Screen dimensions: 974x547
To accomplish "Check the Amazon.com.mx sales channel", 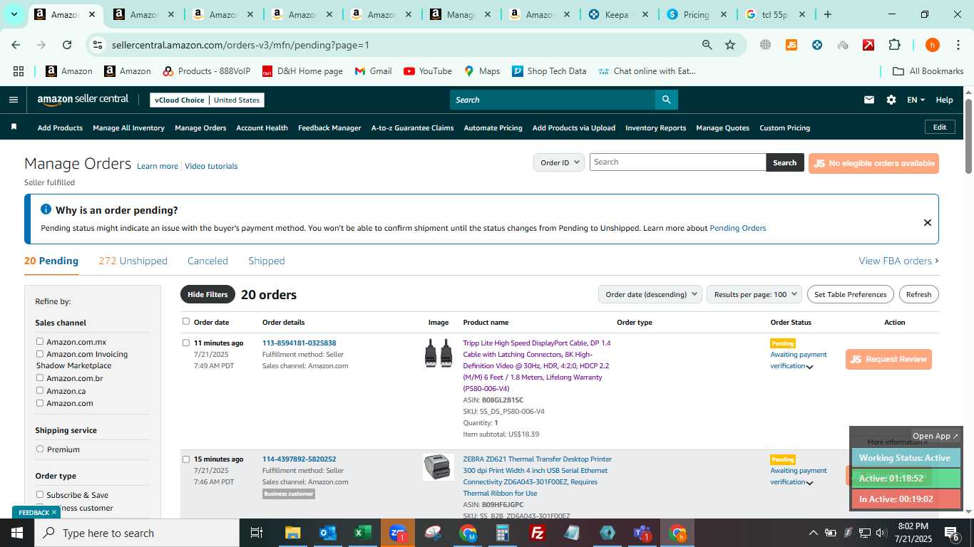I will coord(40,341).
